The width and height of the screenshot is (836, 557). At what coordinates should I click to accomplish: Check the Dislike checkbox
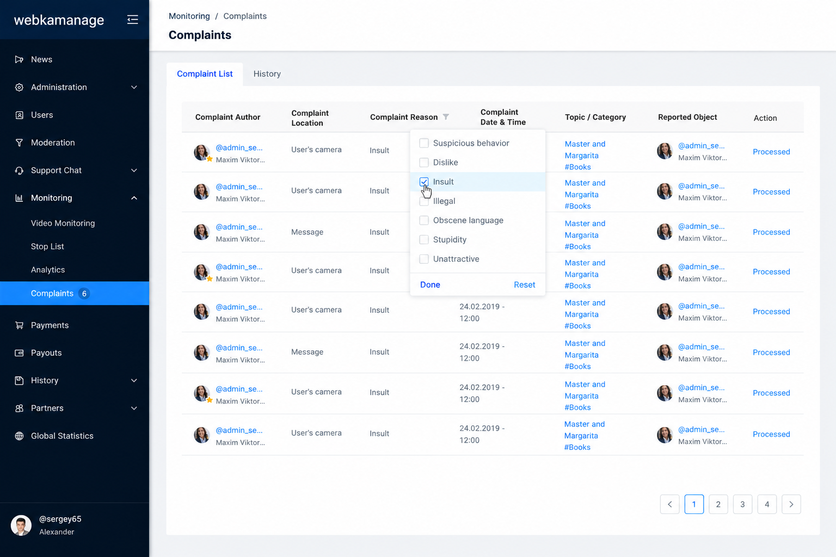click(424, 162)
